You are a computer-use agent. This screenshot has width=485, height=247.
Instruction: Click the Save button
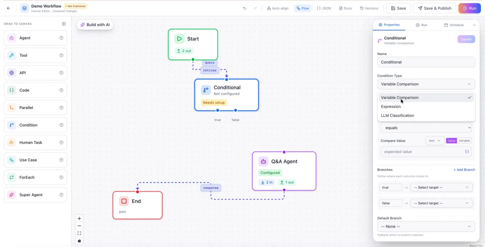(398, 8)
